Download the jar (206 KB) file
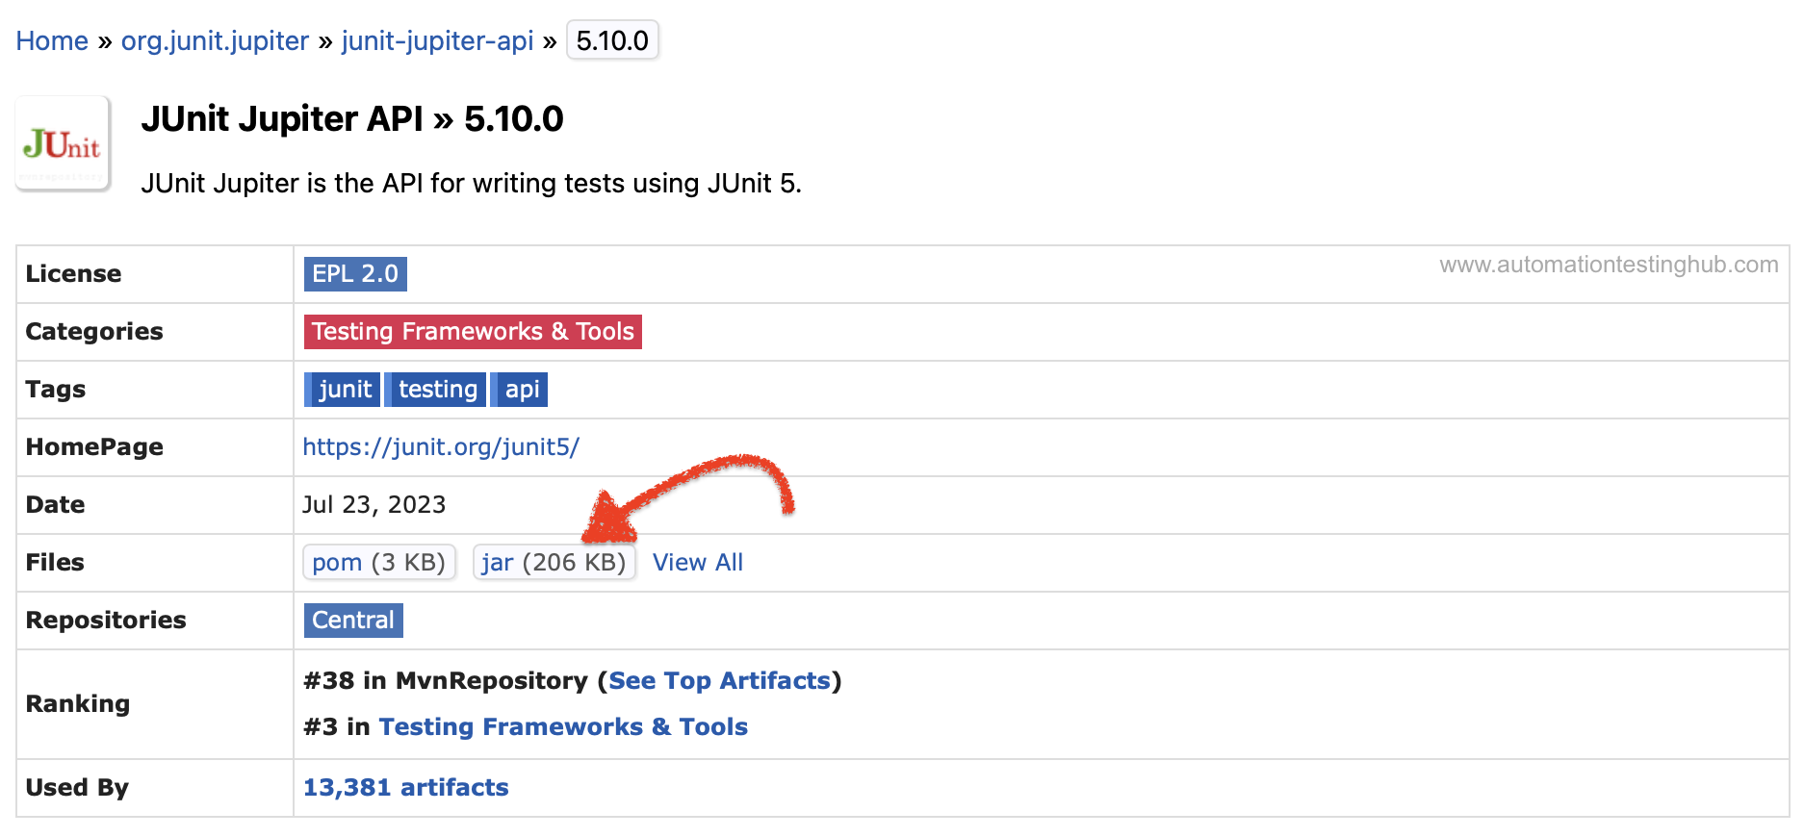Viewport: 1804px width, 837px height. [554, 562]
